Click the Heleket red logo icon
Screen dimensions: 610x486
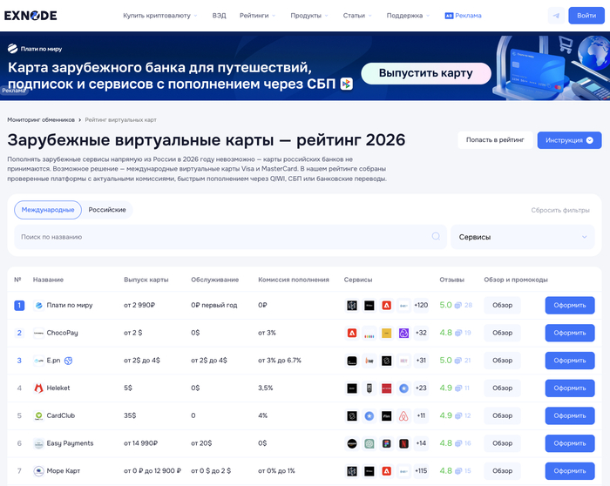click(x=38, y=388)
